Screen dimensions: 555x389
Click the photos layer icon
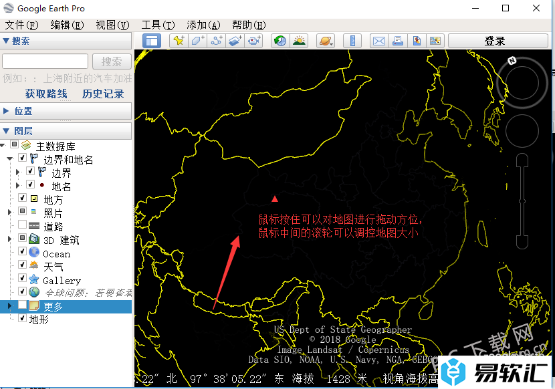pyautogui.click(x=33, y=212)
